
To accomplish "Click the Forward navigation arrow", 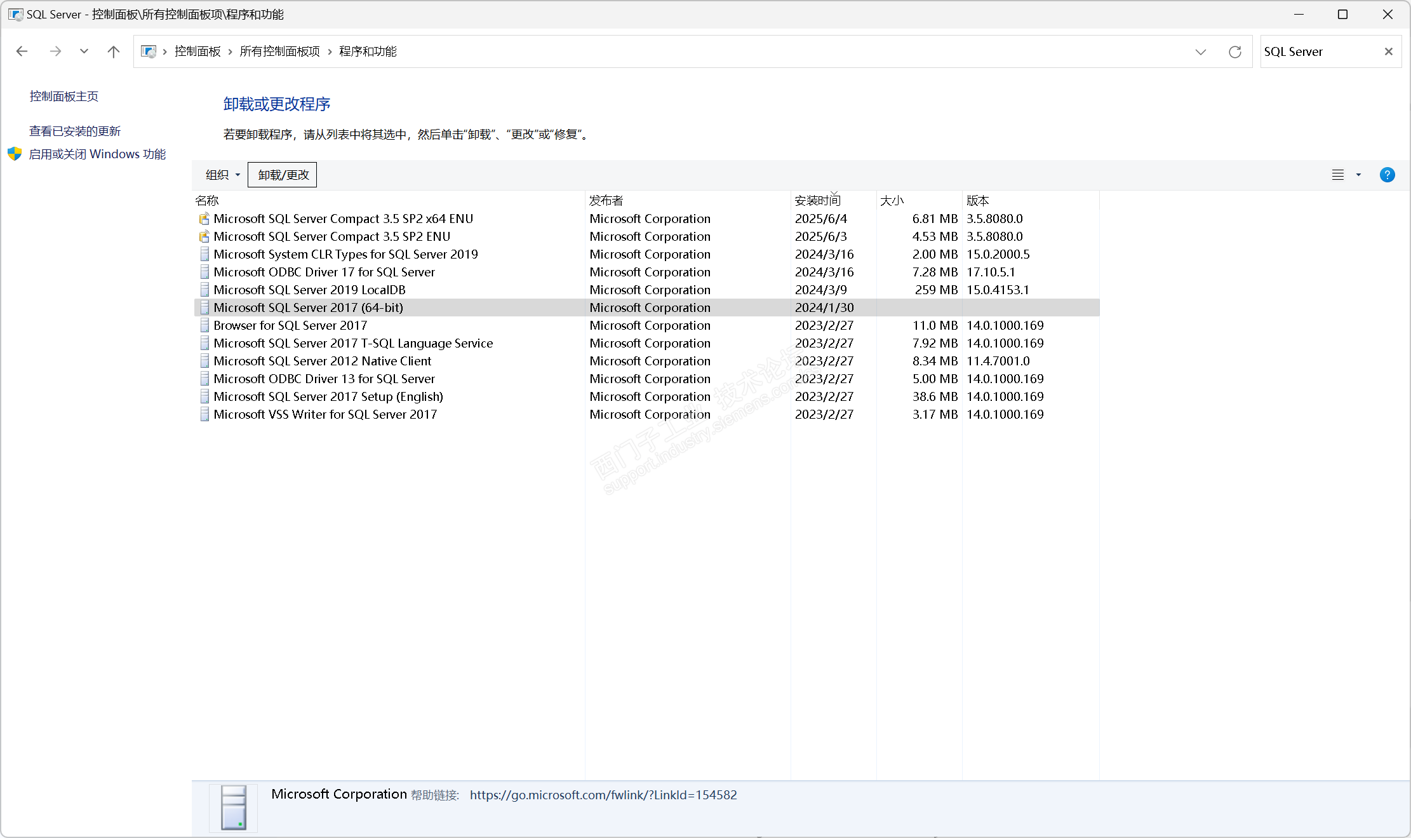I will coord(55,51).
